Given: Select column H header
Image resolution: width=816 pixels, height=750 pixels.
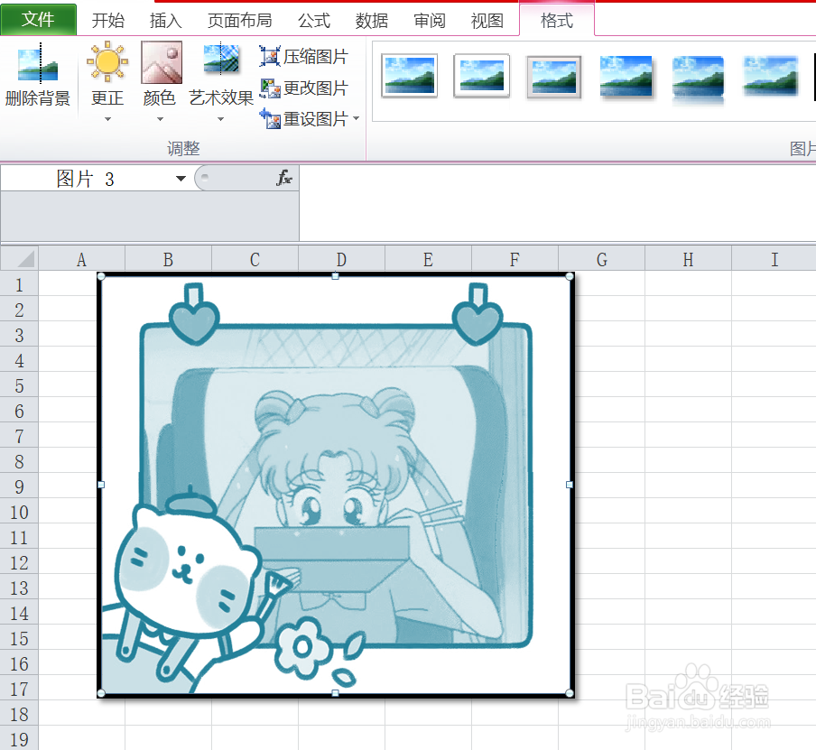Looking at the screenshot, I should coord(688,259).
